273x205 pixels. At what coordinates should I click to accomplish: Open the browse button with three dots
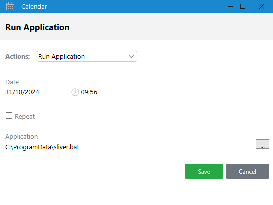click(262, 144)
